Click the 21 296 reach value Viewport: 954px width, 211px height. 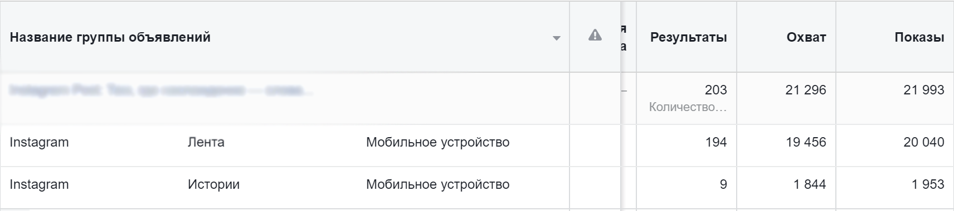tap(805, 90)
